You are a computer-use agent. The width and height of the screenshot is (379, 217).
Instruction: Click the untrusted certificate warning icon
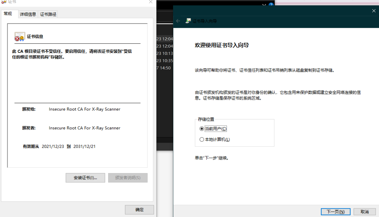(20, 37)
